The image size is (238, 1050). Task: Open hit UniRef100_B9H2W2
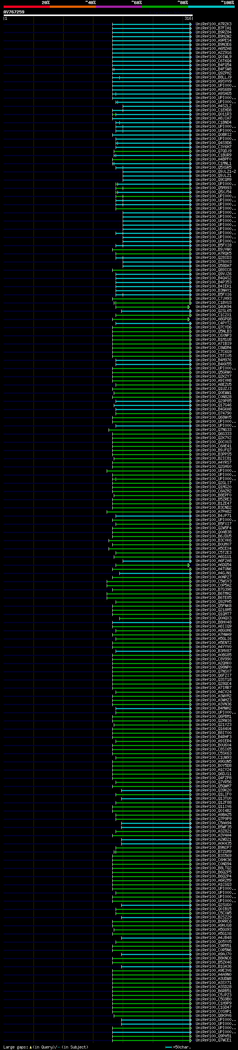(213, 36)
